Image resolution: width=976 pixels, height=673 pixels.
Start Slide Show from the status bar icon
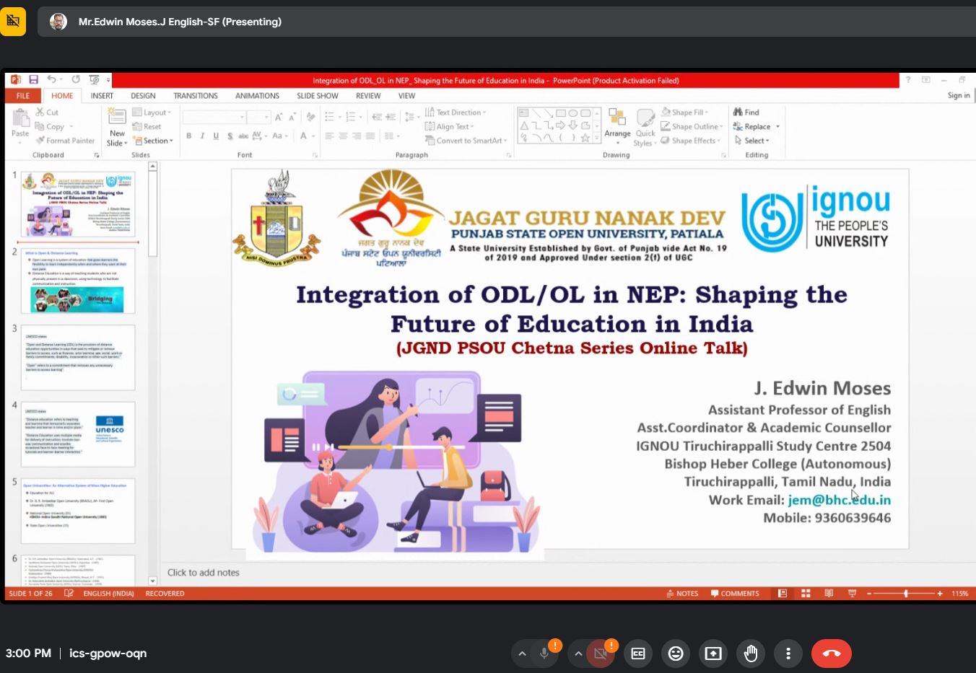852,594
